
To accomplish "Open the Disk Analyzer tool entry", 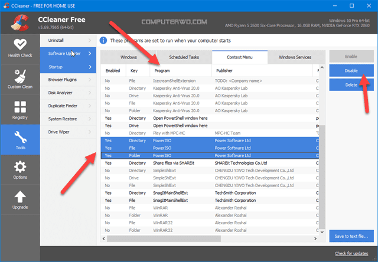I will pyautogui.click(x=68, y=93).
